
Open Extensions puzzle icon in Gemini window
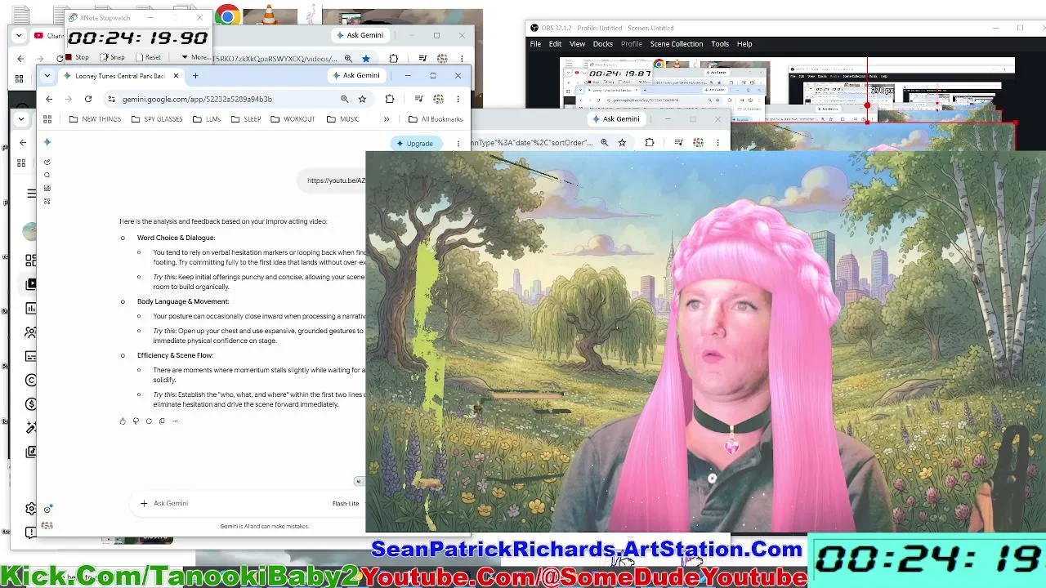coord(390,99)
